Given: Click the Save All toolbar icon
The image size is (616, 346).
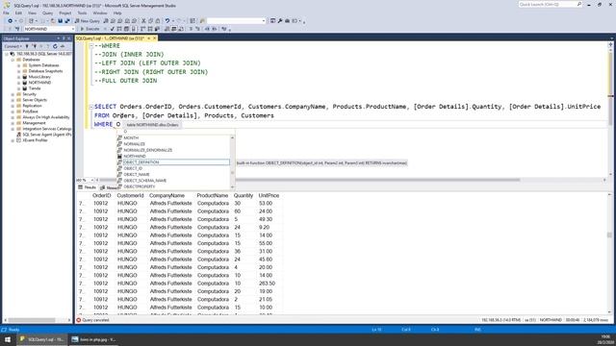Looking at the screenshot, I should pyautogui.click(x=67, y=21).
